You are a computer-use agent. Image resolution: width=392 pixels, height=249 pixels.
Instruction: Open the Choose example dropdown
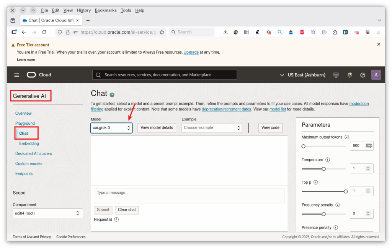(x=212, y=128)
